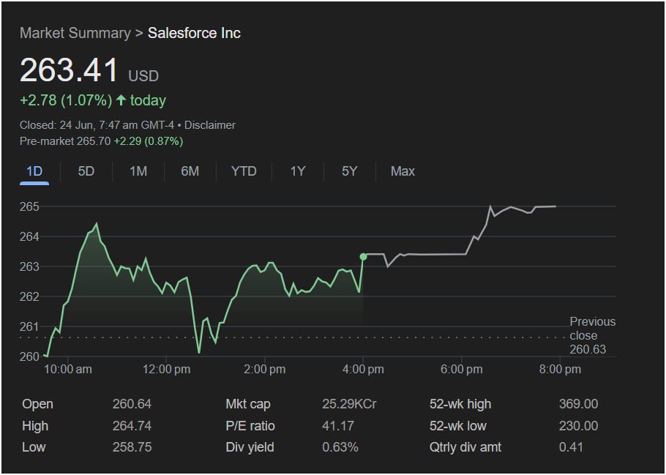Select the YTD range tab
This screenshot has height=475, width=666.
pos(244,171)
